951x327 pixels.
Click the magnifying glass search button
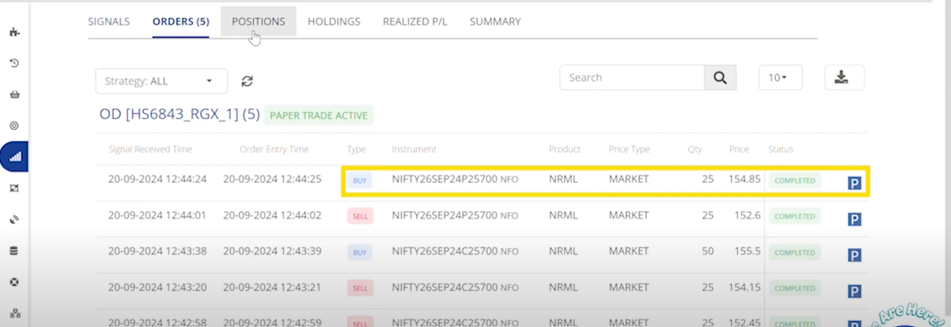(x=720, y=77)
